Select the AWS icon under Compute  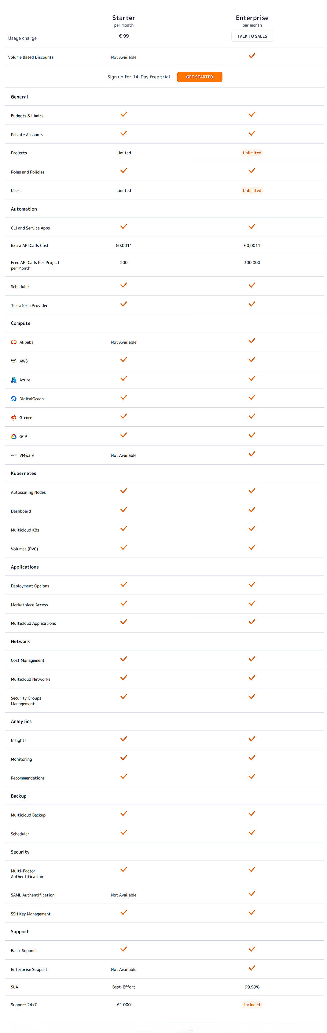pos(14,361)
